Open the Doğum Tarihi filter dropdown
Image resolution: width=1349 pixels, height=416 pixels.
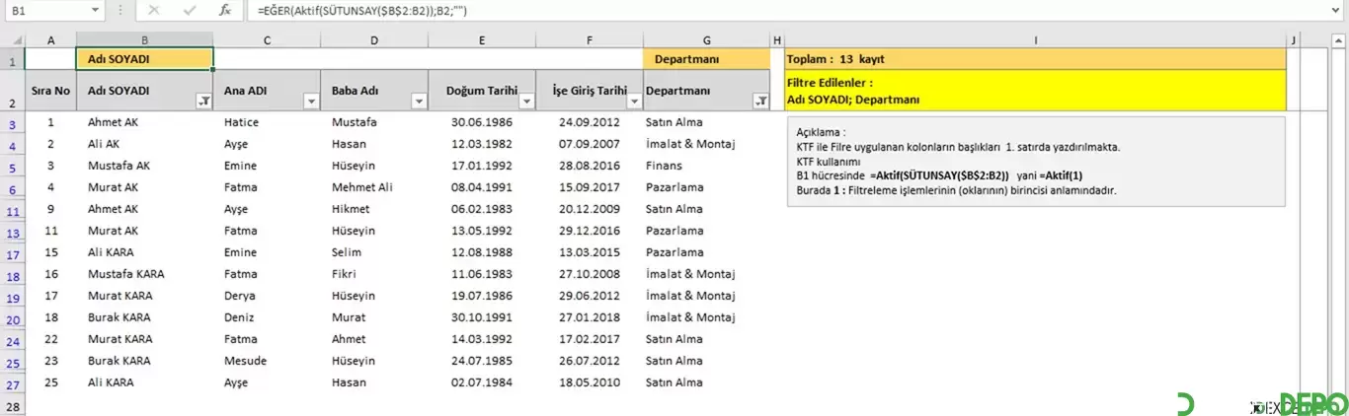[525, 101]
